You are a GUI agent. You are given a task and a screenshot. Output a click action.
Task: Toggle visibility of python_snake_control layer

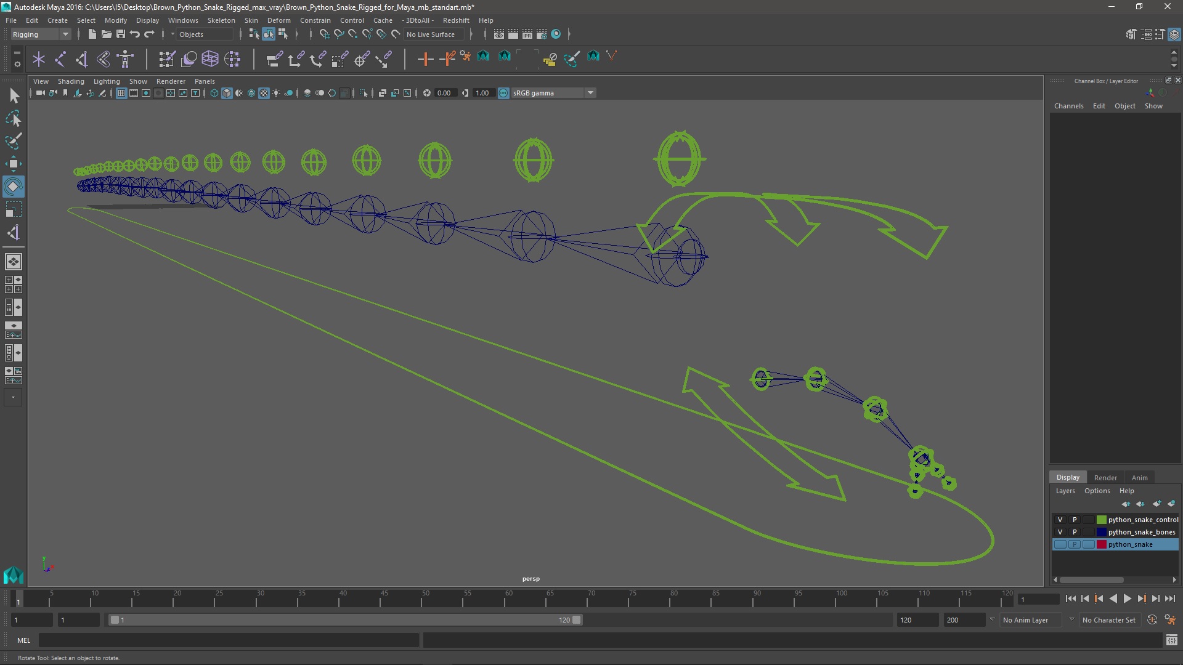pyautogui.click(x=1060, y=520)
